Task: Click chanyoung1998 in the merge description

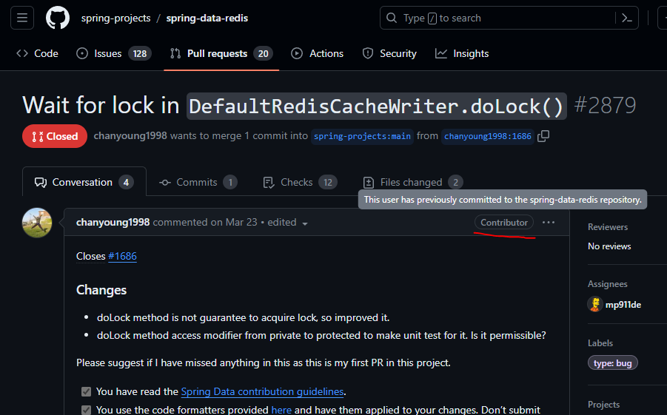Action: [130, 136]
